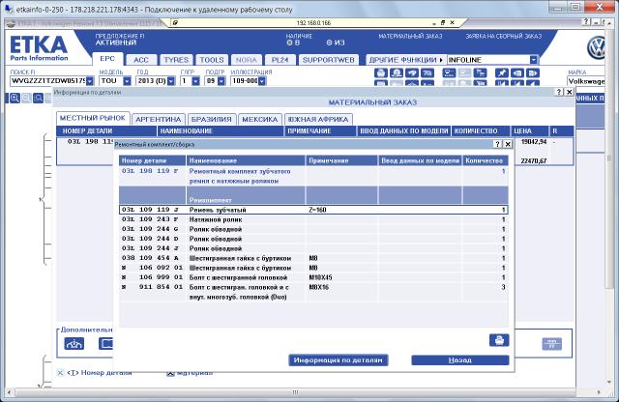Click the toolbar icon right of the print icon
This screenshot has height=402, width=619.
(396, 73)
